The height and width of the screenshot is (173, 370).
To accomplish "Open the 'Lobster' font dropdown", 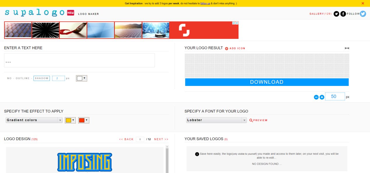I will [x=216, y=120].
